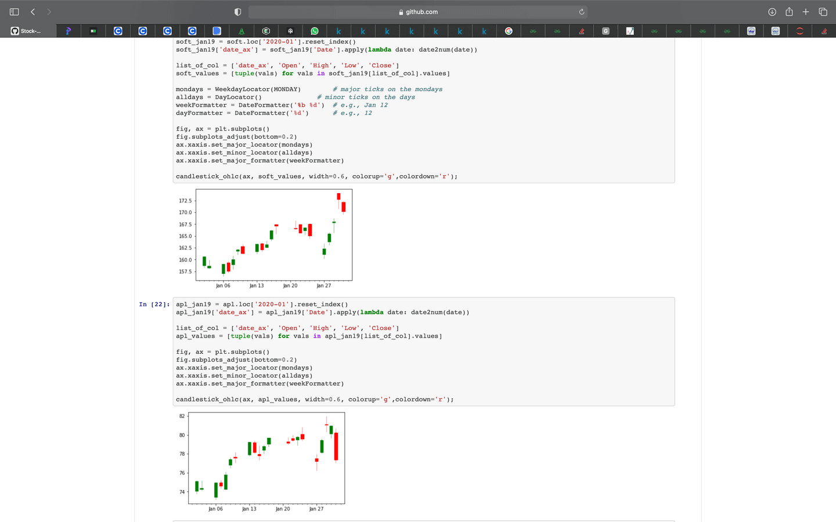
Task: Click the 160.0 y-axis label
Action: point(185,260)
